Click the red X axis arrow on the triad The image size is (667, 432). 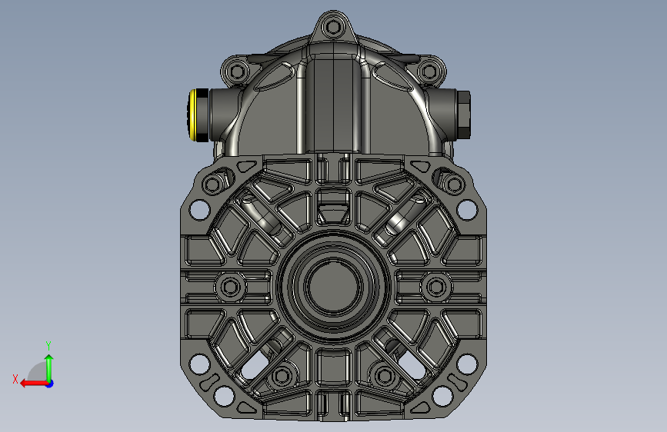33,384
